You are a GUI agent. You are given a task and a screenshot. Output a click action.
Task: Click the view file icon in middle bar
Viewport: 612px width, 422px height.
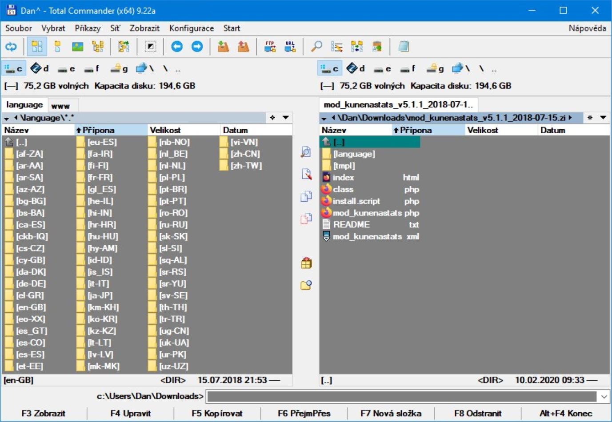pos(306,152)
